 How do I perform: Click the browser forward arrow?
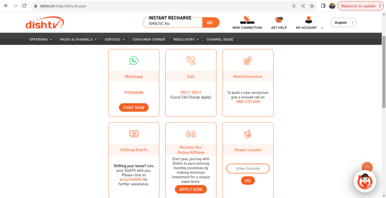(15, 6)
